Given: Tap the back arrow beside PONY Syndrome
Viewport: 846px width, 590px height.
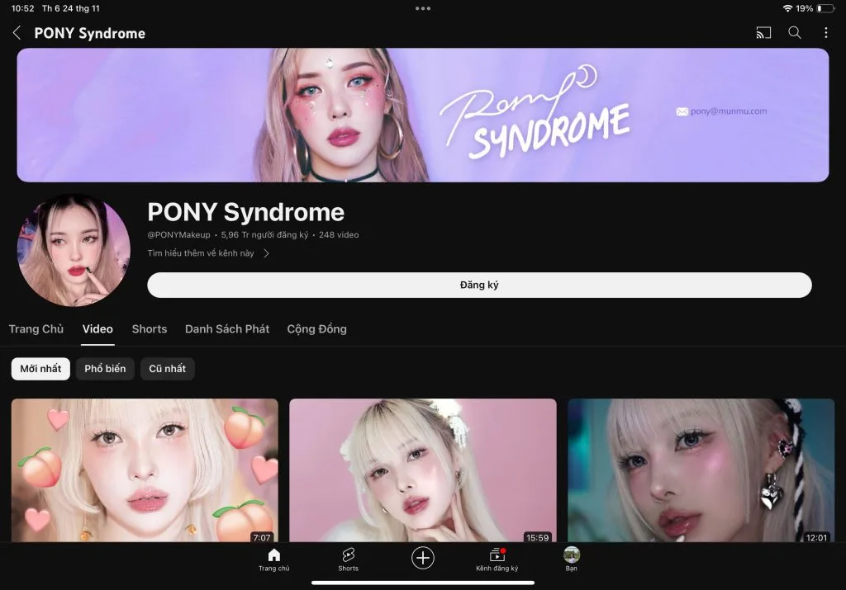Looking at the screenshot, I should [x=17, y=33].
